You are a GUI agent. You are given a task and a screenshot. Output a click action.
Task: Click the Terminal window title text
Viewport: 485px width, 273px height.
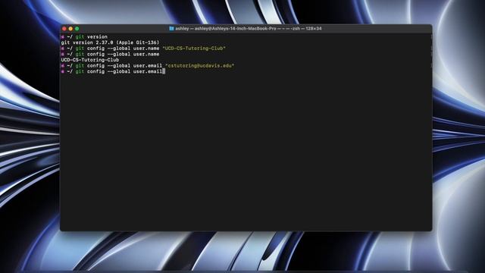[249, 29]
